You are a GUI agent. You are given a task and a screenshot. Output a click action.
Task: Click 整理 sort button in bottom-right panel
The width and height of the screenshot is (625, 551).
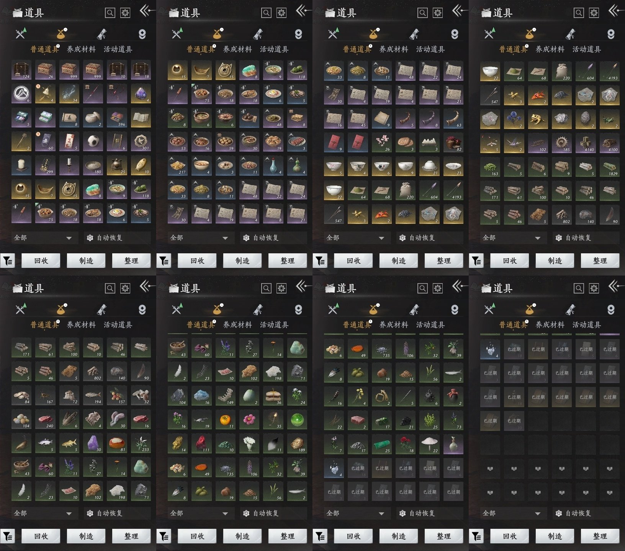(x=600, y=536)
